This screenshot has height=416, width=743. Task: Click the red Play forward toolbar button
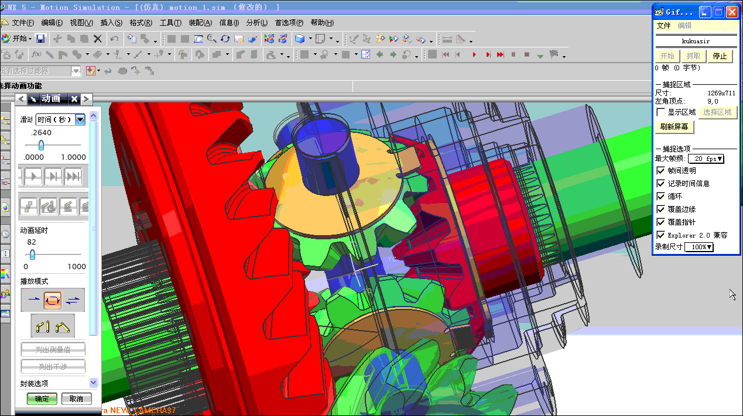pyautogui.click(x=473, y=54)
